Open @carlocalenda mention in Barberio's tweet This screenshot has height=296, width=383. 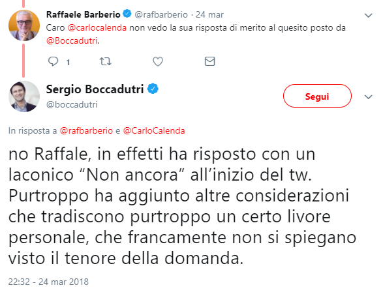click(97, 28)
